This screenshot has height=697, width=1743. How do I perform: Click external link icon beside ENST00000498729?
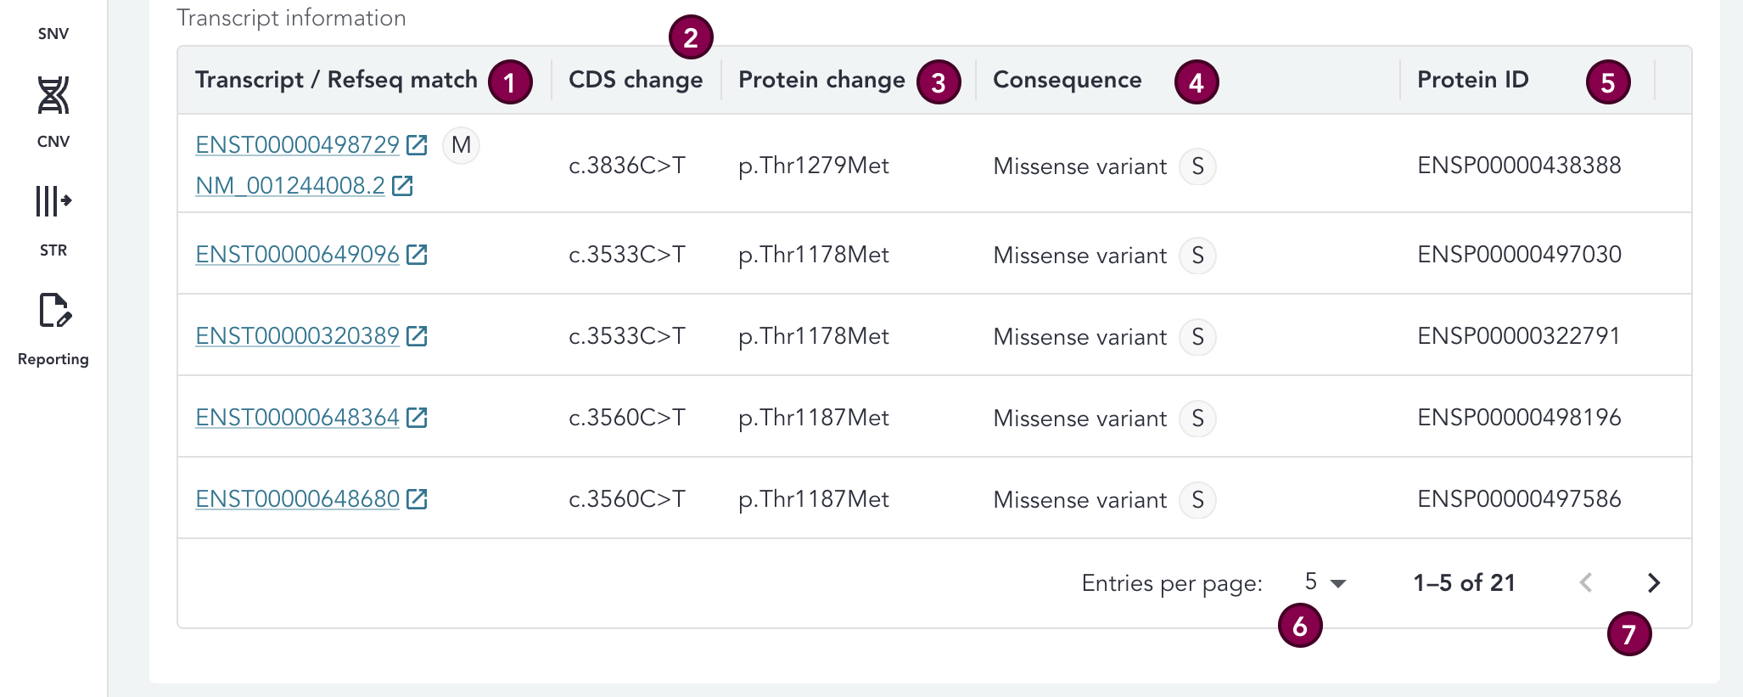(x=417, y=145)
